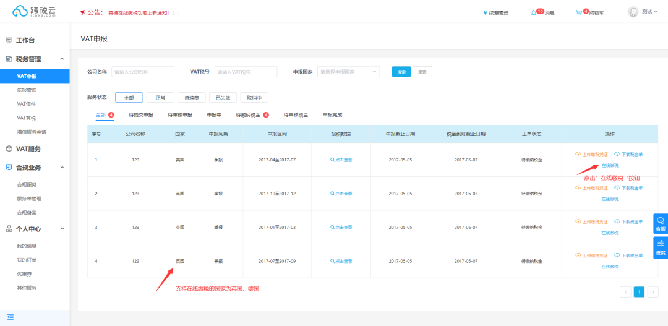Collapse the 税务管理 menu chevron
The height and width of the screenshot is (326, 668).
coord(62,59)
